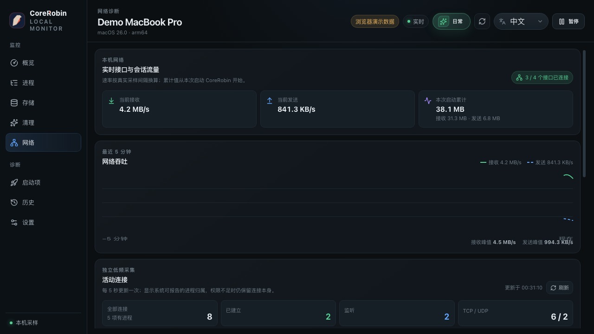Open the 启动项 diagnostics page
Image resolution: width=594 pixels, height=334 pixels.
click(x=43, y=182)
